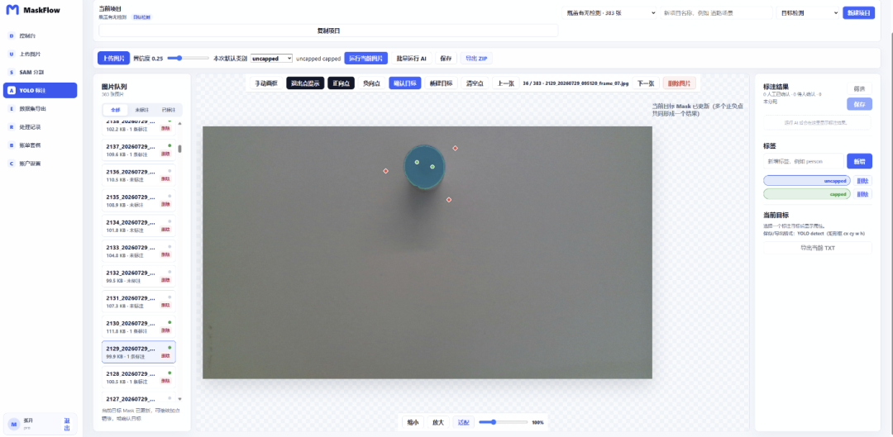The height and width of the screenshot is (437, 893).
Task: Open the sidebar item with D icon
Action: (40, 36)
